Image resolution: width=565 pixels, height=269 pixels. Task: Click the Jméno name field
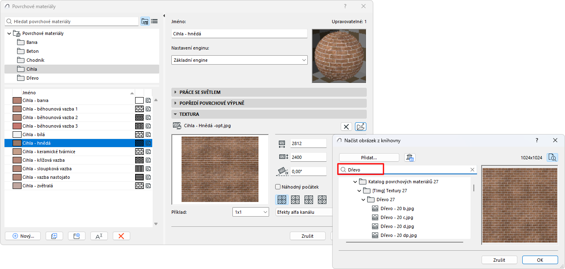239,34
